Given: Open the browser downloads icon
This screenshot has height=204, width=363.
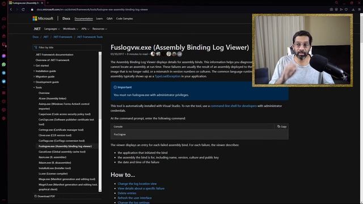Looking at the screenshot, I should point(353,10).
